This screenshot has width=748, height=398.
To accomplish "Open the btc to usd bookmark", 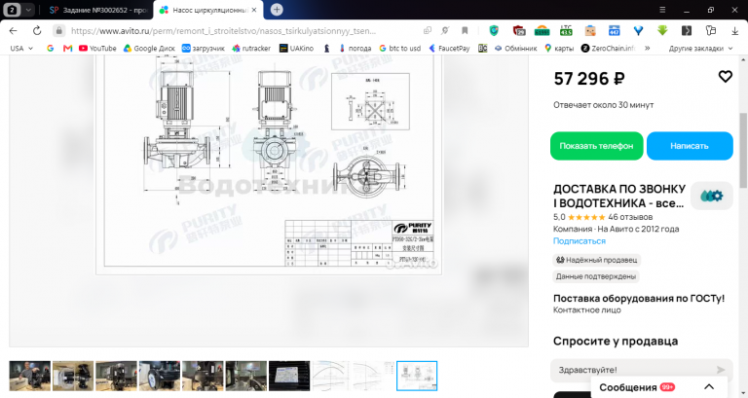I will click(x=400, y=48).
